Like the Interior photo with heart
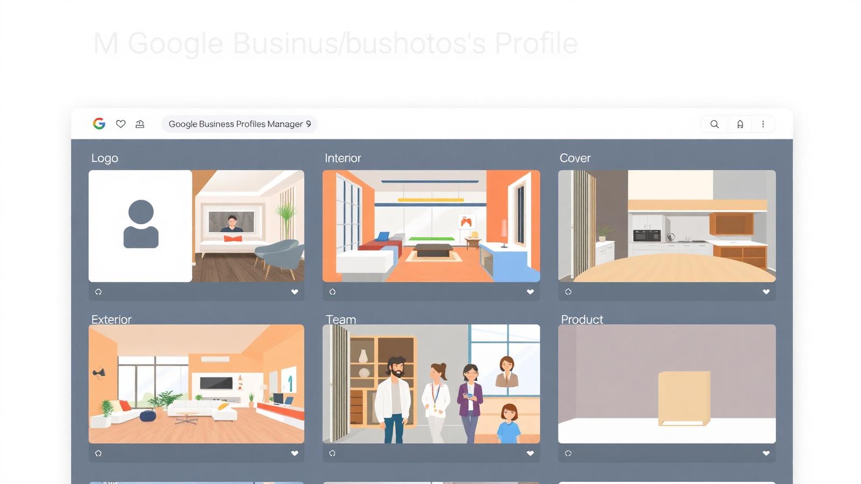 click(x=530, y=291)
